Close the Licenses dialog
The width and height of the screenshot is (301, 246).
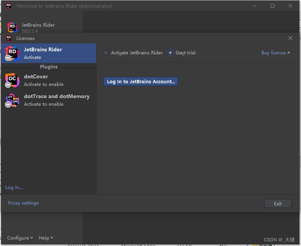[290, 38]
